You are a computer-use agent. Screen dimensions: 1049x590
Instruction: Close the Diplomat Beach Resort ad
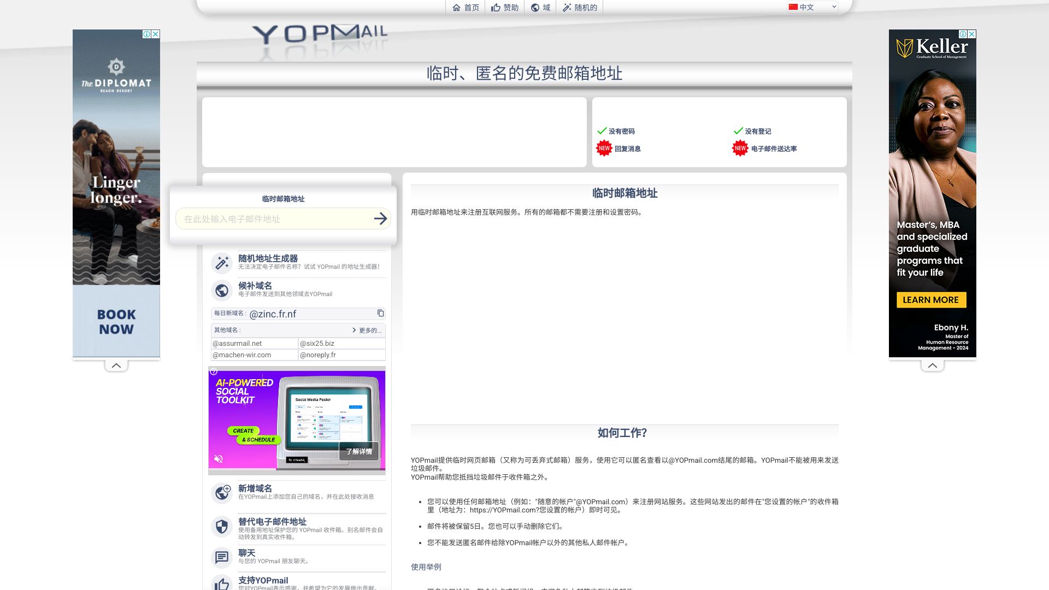[156, 34]
